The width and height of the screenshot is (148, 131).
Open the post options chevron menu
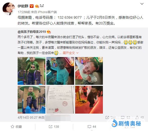tap(142, 4)
